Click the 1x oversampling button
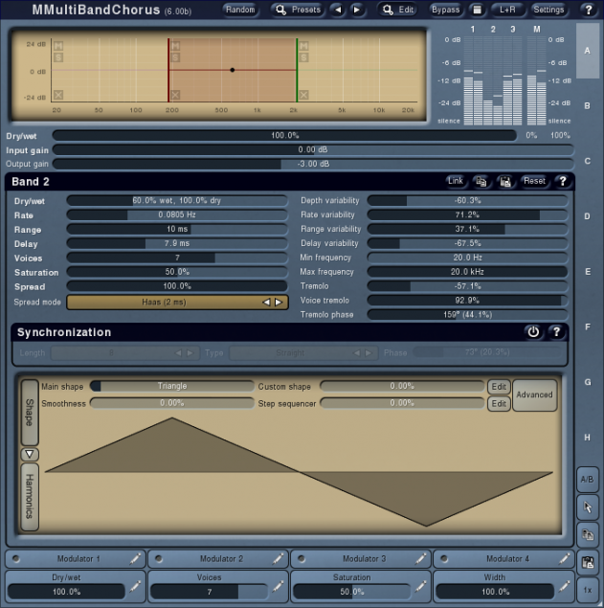The width and height of the screenshot is (604, 608). (x=588, y=590)
